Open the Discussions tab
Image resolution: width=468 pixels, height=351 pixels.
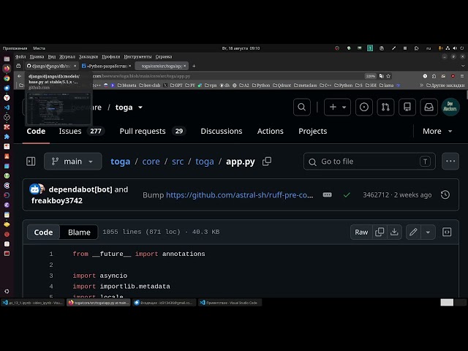pyautogui.click(x=222, y=131)
